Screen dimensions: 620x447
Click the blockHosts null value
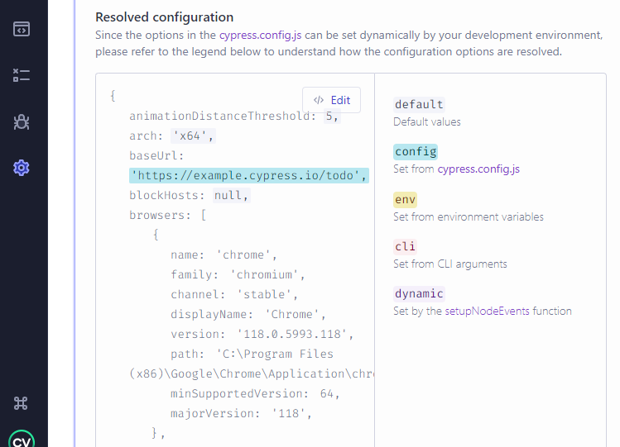tap(231, 195)
